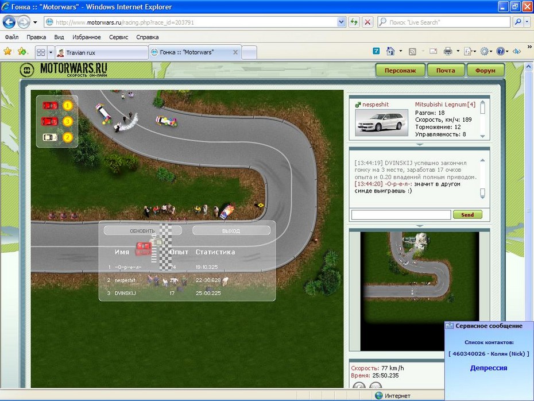
Task: Send the chat message
Action: 467,215
